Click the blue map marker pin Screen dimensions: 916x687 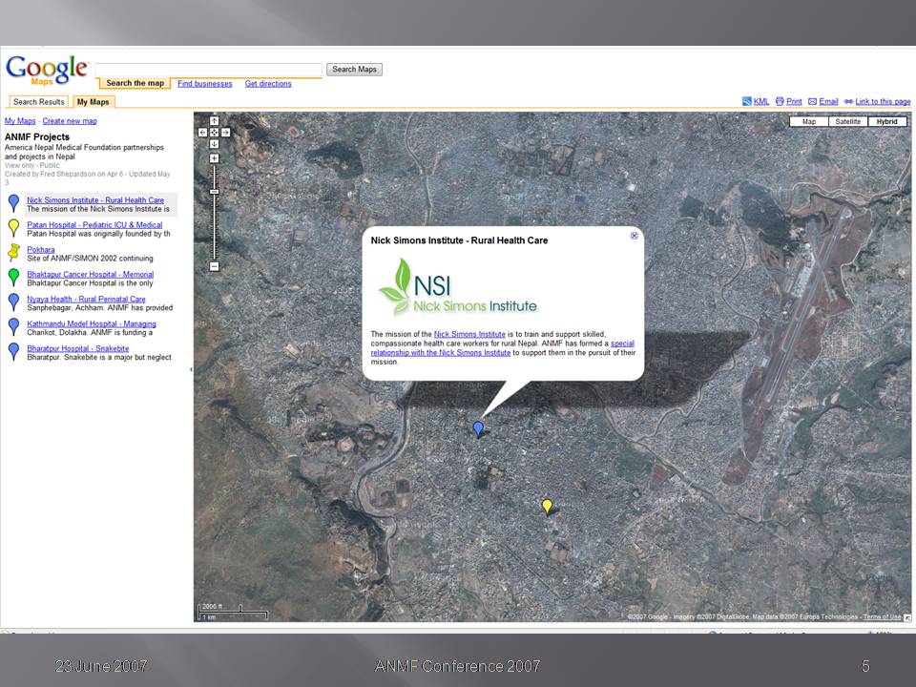tap(479, 428)
